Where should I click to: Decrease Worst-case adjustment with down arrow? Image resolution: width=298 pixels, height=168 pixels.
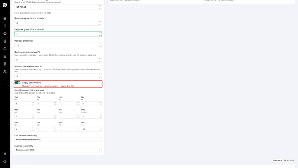pyautogui.click(x=100, y=78)
